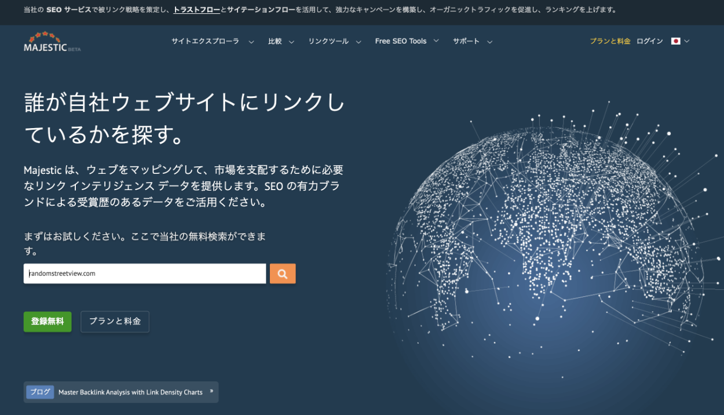724x415 pixels.
Task: Click the ログイン link
Action: tap(650, 41)
